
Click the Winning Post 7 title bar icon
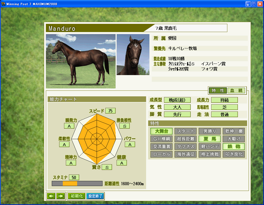(x=3, y=4)
